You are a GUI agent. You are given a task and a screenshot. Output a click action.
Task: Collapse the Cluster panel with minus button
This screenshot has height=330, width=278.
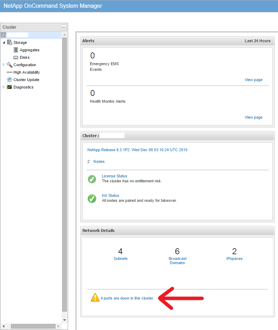pyautogui.click(x=64, y=27)
